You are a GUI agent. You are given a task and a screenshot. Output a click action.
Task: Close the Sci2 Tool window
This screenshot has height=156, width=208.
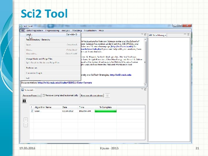click(187, 25)
